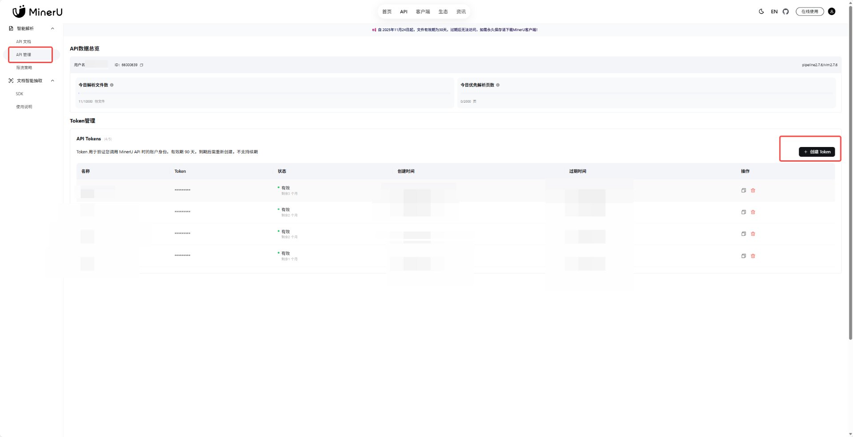Toggle dark mode with the moon icon
Image resolution: width=853 pixels, height=437 pixels.
point(761,12)
